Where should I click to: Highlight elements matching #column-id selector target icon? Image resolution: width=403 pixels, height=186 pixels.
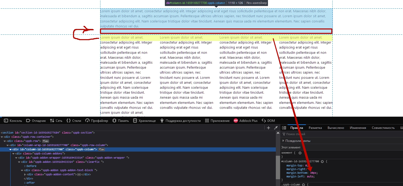pyautogui.click(x=322, y=161)
